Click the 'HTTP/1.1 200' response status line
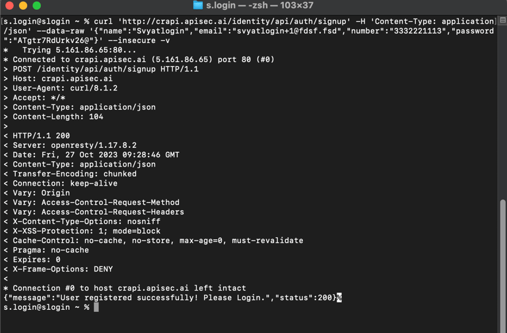The image size is (507, 333). [x=41, y=135]
